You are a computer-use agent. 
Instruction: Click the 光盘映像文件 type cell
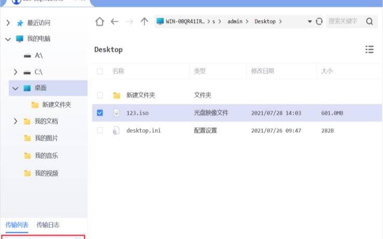point(211,113)
